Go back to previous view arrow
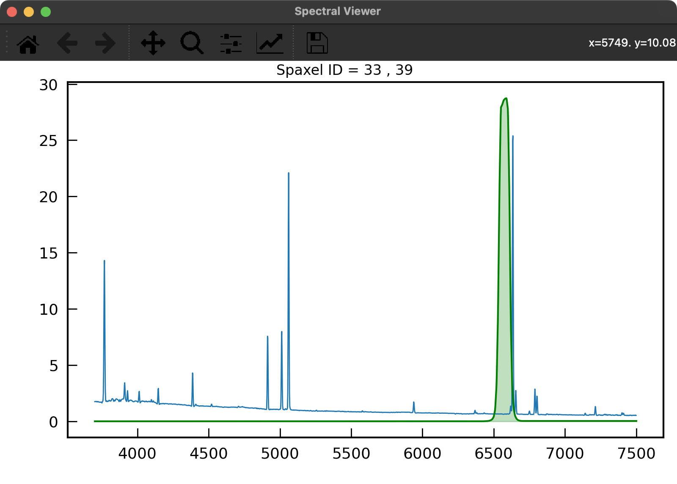 click(67, 43)
